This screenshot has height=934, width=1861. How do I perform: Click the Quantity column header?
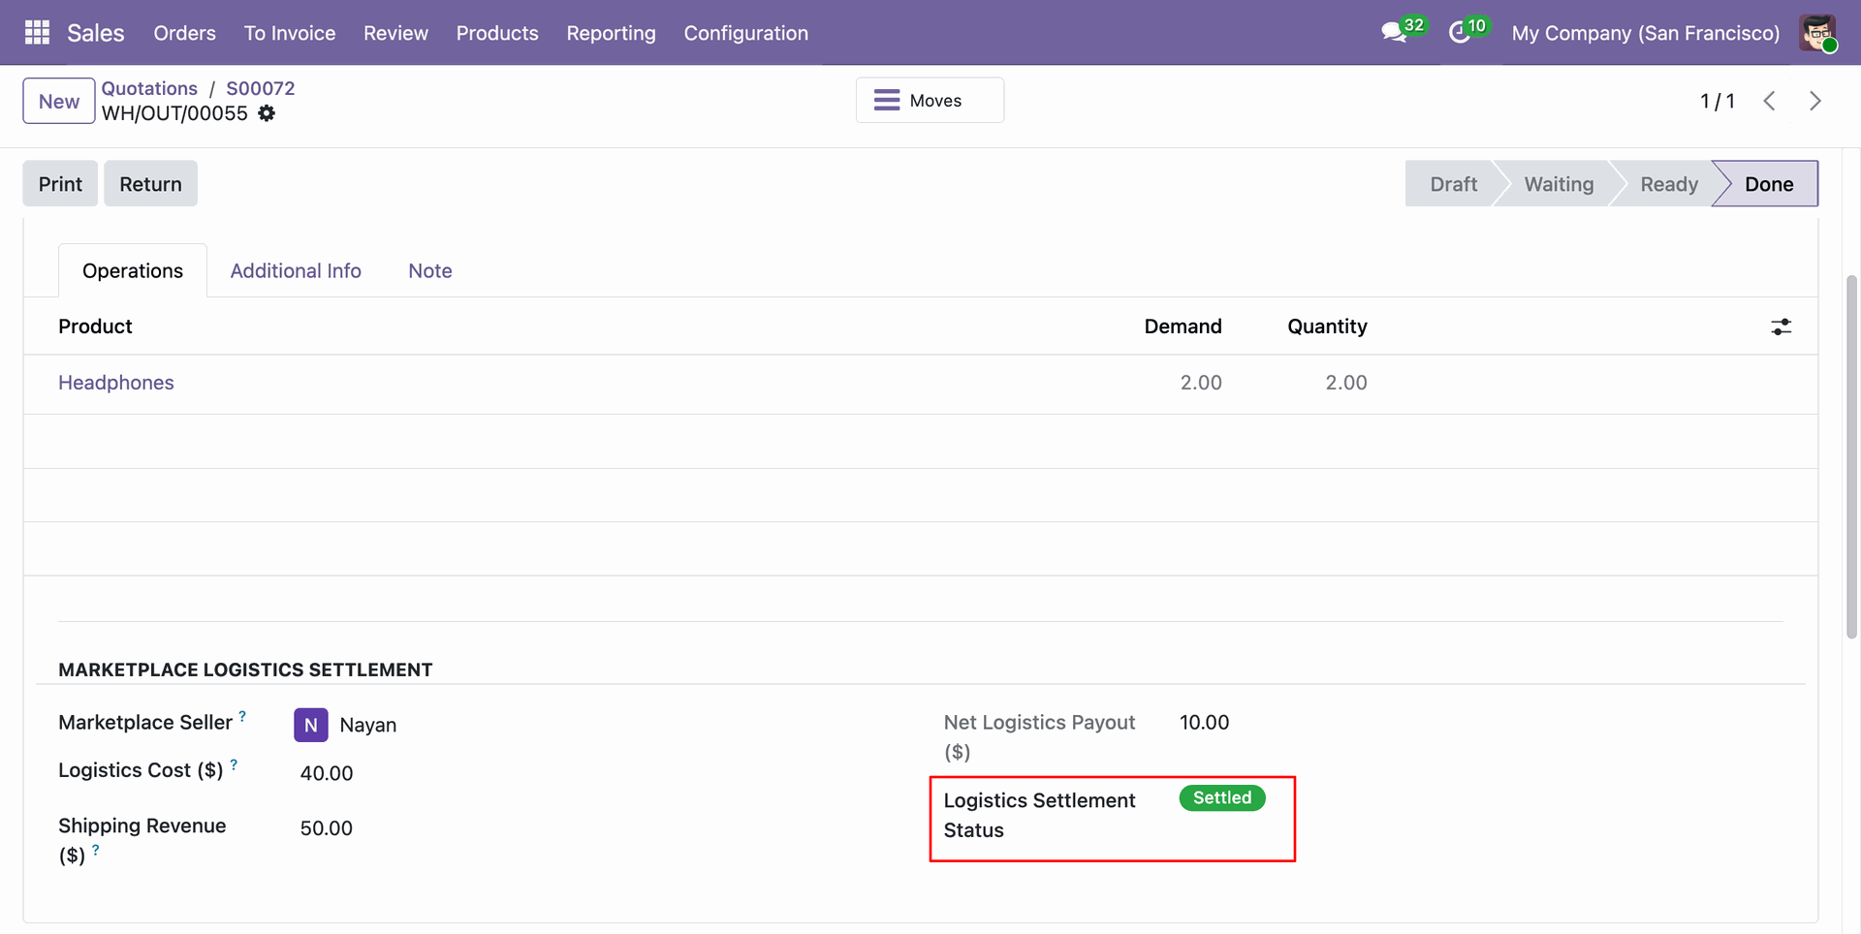coord(1327,327)
